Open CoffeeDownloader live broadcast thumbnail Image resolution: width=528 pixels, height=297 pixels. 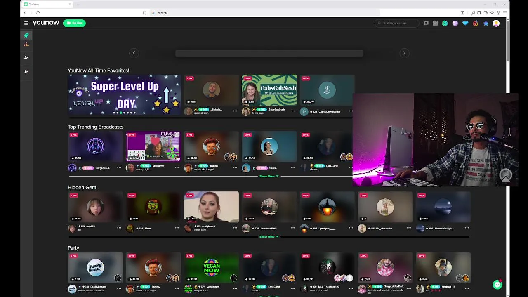point(327,90)
